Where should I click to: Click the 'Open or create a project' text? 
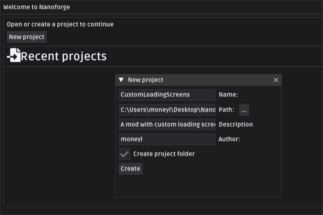[60, 24]
